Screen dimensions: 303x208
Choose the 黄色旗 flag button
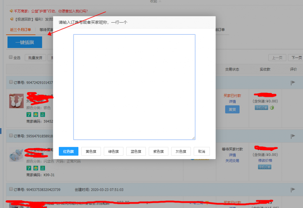pyautogui.click(x=91, y=151)
